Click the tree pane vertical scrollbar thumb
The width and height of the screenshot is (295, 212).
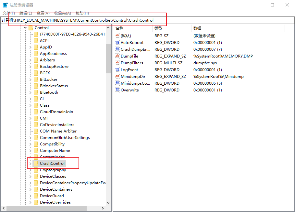tap(108, 58)
